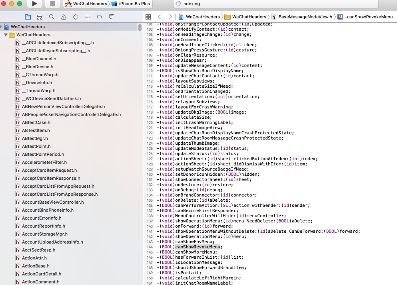
Task: Show the Report navigator speech bubble icon
Action: [x=112, y=17]
